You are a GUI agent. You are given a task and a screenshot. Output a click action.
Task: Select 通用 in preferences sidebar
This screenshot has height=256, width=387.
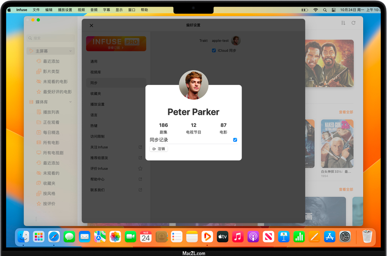click(x=94, y=62)
